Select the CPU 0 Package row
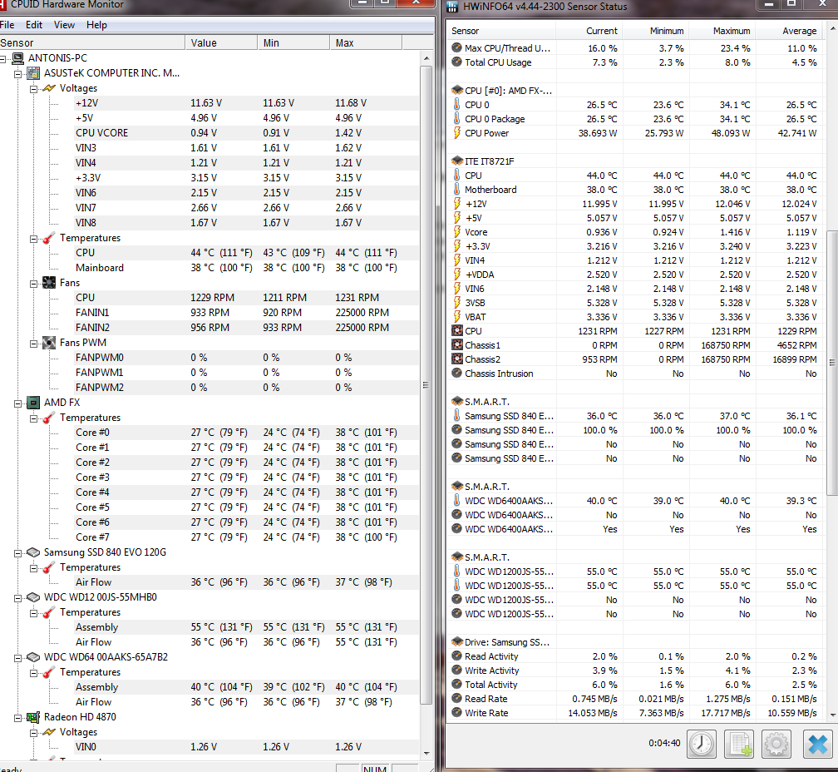The height and width of the screenshot is (772, 838). click(x=636, y=119)
